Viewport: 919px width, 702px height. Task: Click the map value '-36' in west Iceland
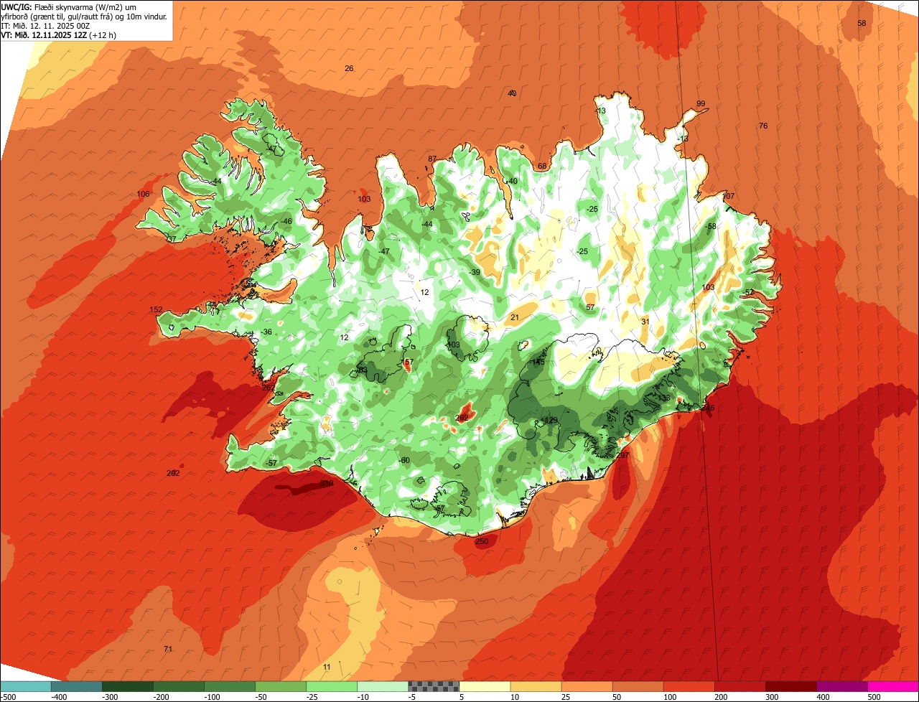(266, 332)
